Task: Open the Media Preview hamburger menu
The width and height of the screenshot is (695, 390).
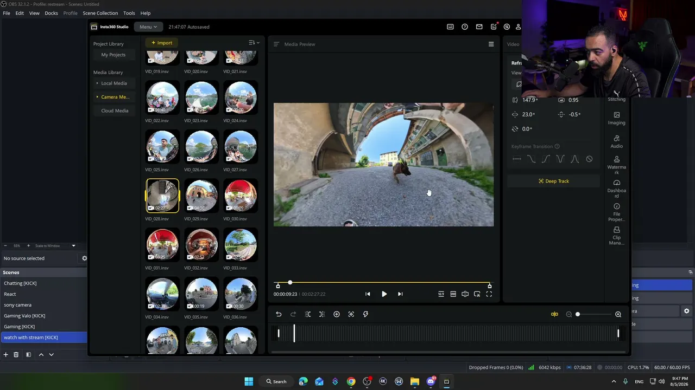Action: pos(491,44)
